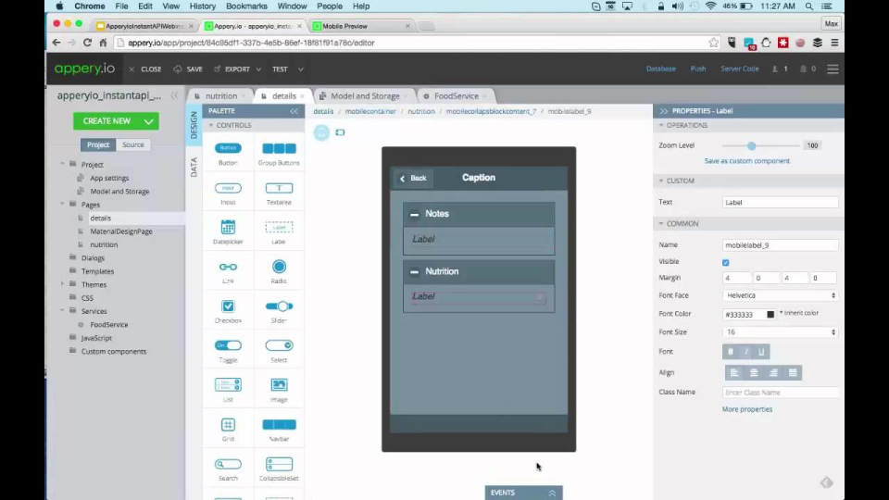Open the Font Face dropdown
Image resolution: width=889 pixels, height=500 pixels.
(780, 295)
